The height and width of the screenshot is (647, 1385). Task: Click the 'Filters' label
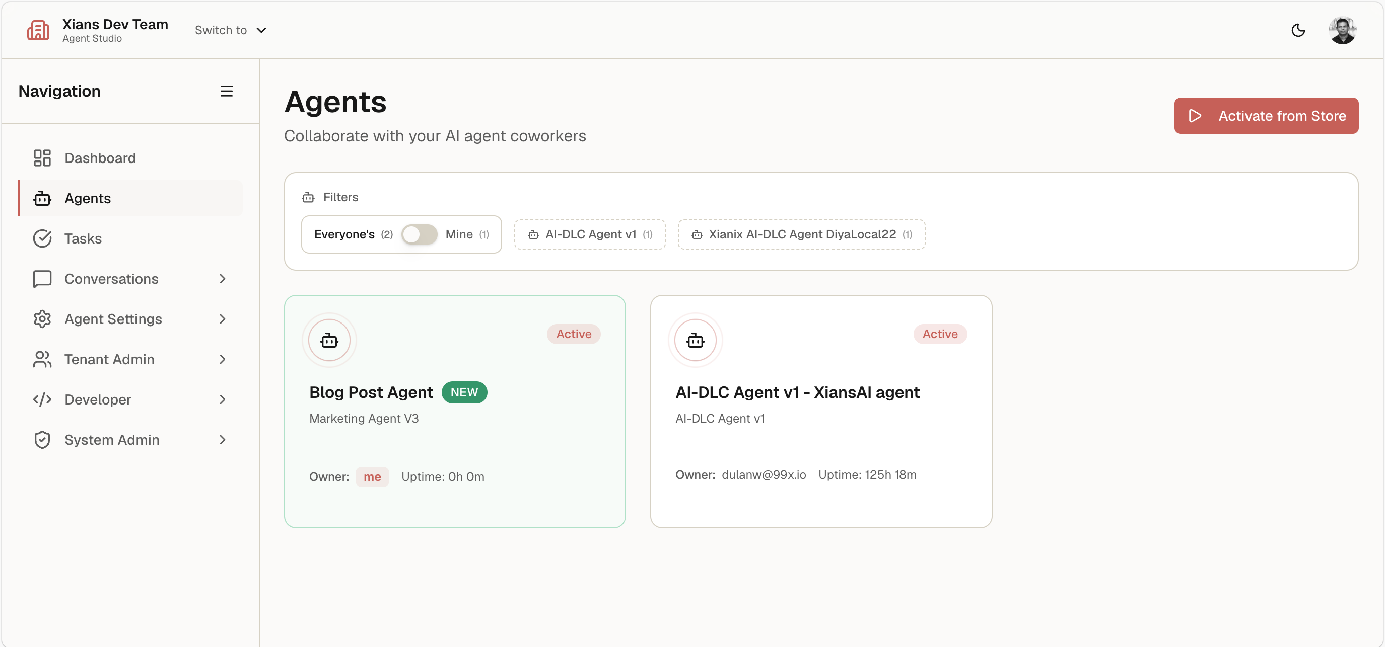click(340, 197)
